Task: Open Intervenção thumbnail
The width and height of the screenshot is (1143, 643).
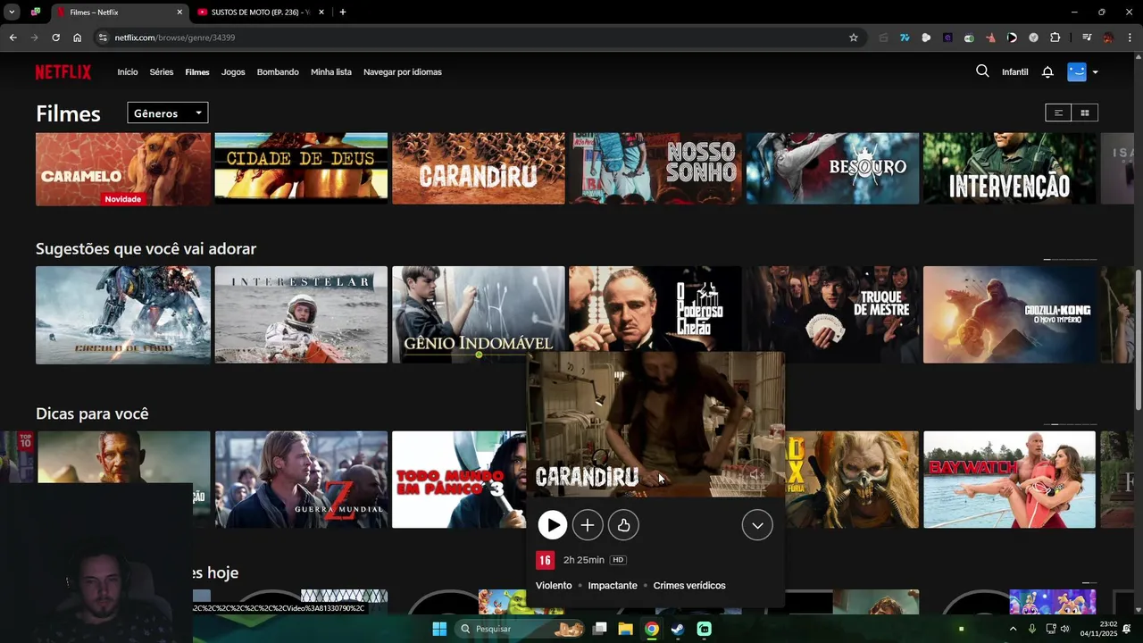Action: pyautogui.click(x=1009, y=169)
